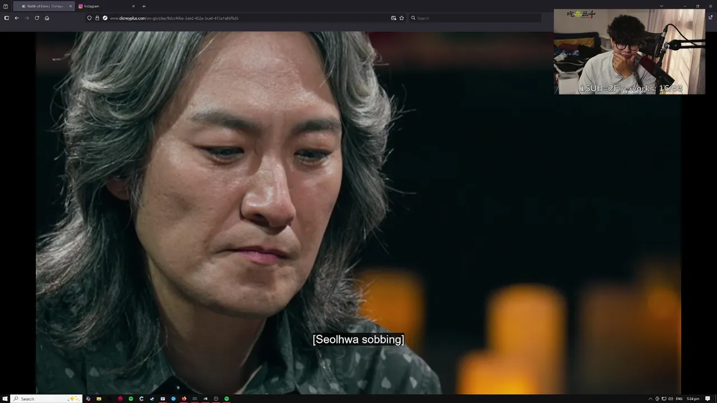Expand the list all tabs chevron
The height and width of the screenshot is (403, 717).
(x=662, y=6)
